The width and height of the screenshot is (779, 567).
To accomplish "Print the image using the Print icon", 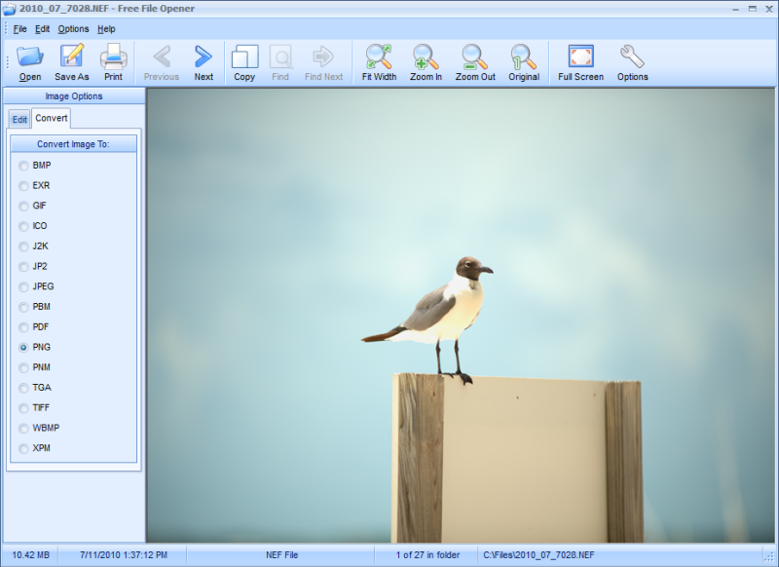I will pyautogui.click(x=113, y=62).
